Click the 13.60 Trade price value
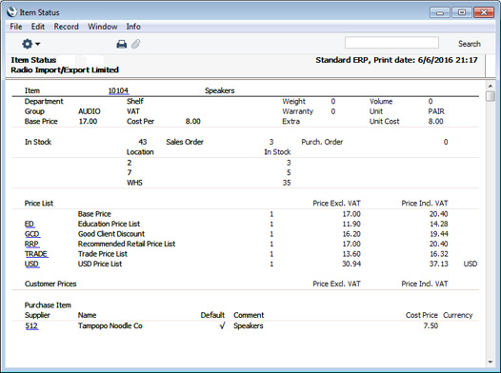The width and height of the screenshot is (501, 373). coord(351,254)
